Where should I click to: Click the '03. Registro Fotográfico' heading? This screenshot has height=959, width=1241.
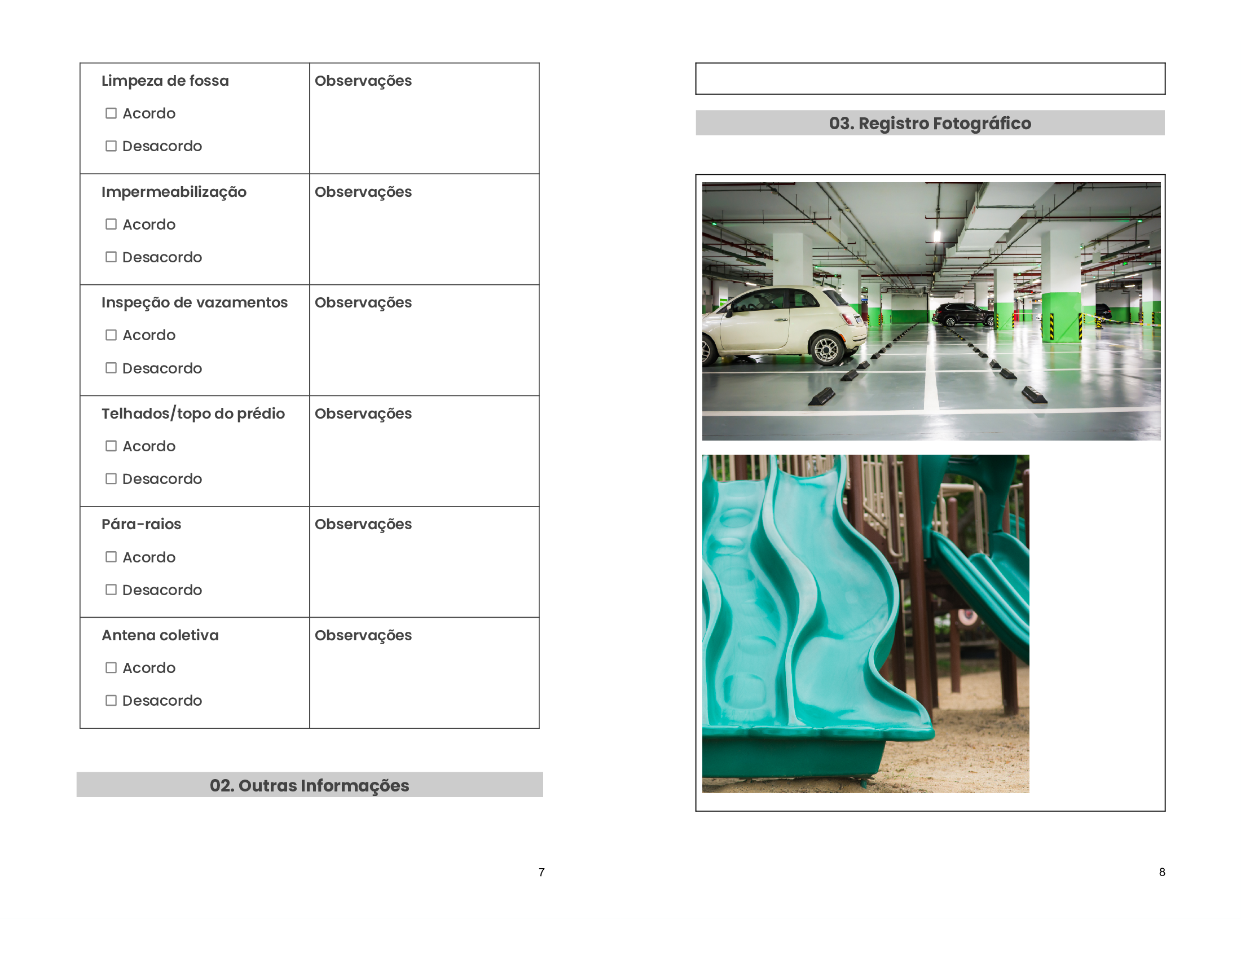click(x=930, y=124)
